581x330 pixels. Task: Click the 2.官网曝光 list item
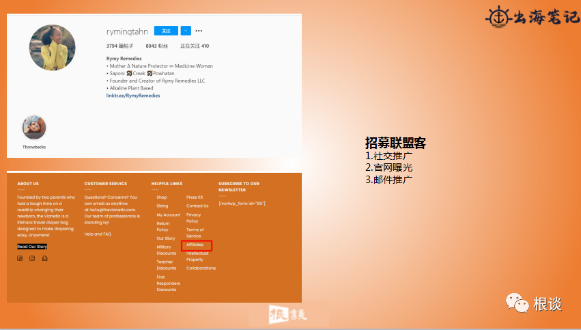click(x=389, y=168)
